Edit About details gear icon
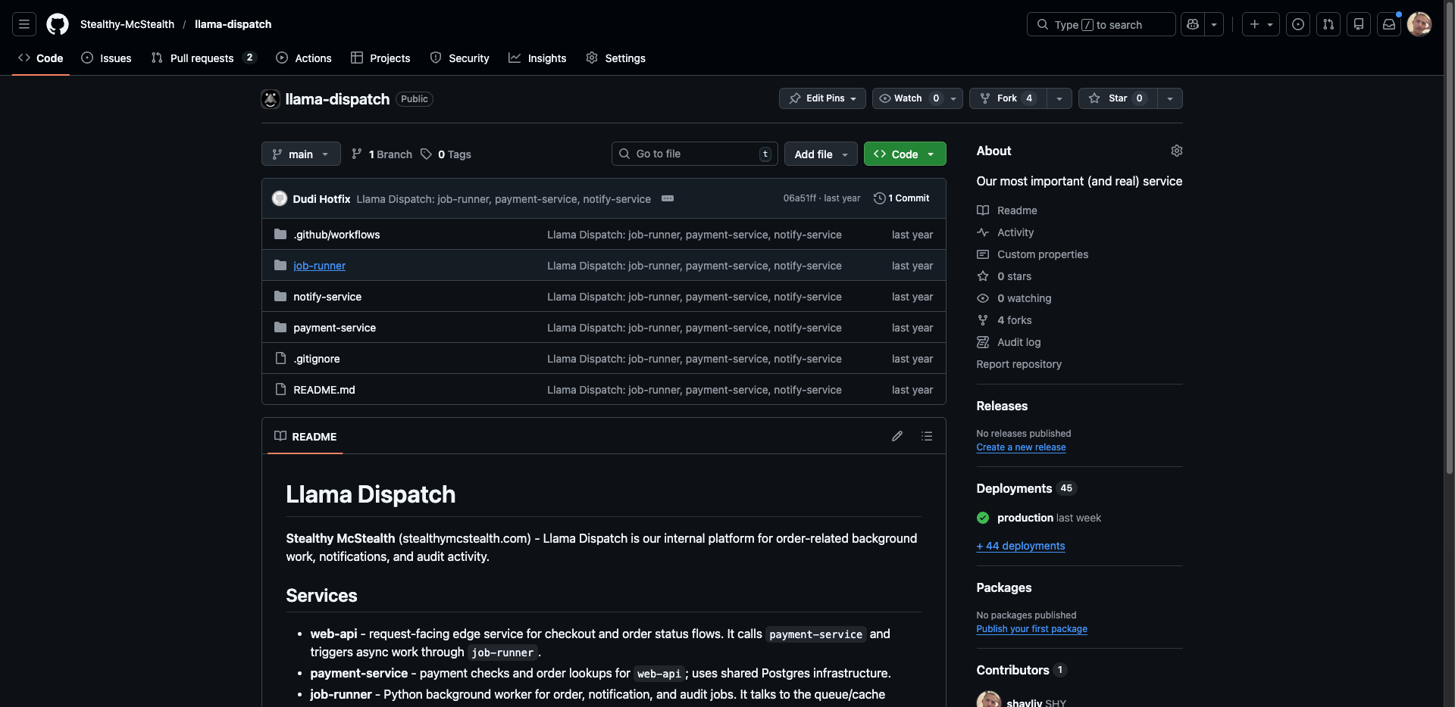The height and width of the screenshot is (707, 1455). [x=1176, y=151]
